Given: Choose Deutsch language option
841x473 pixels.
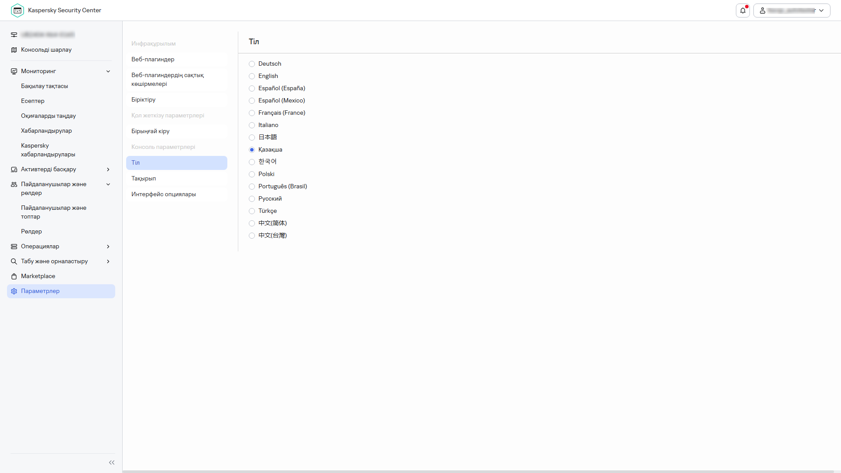Looking at the screenshot, I should point(252,64).
